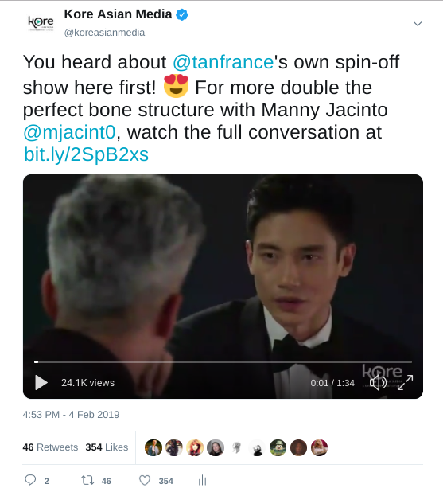Show the list of 46 Retweets
443x488 pixels.
click(50, 447)
